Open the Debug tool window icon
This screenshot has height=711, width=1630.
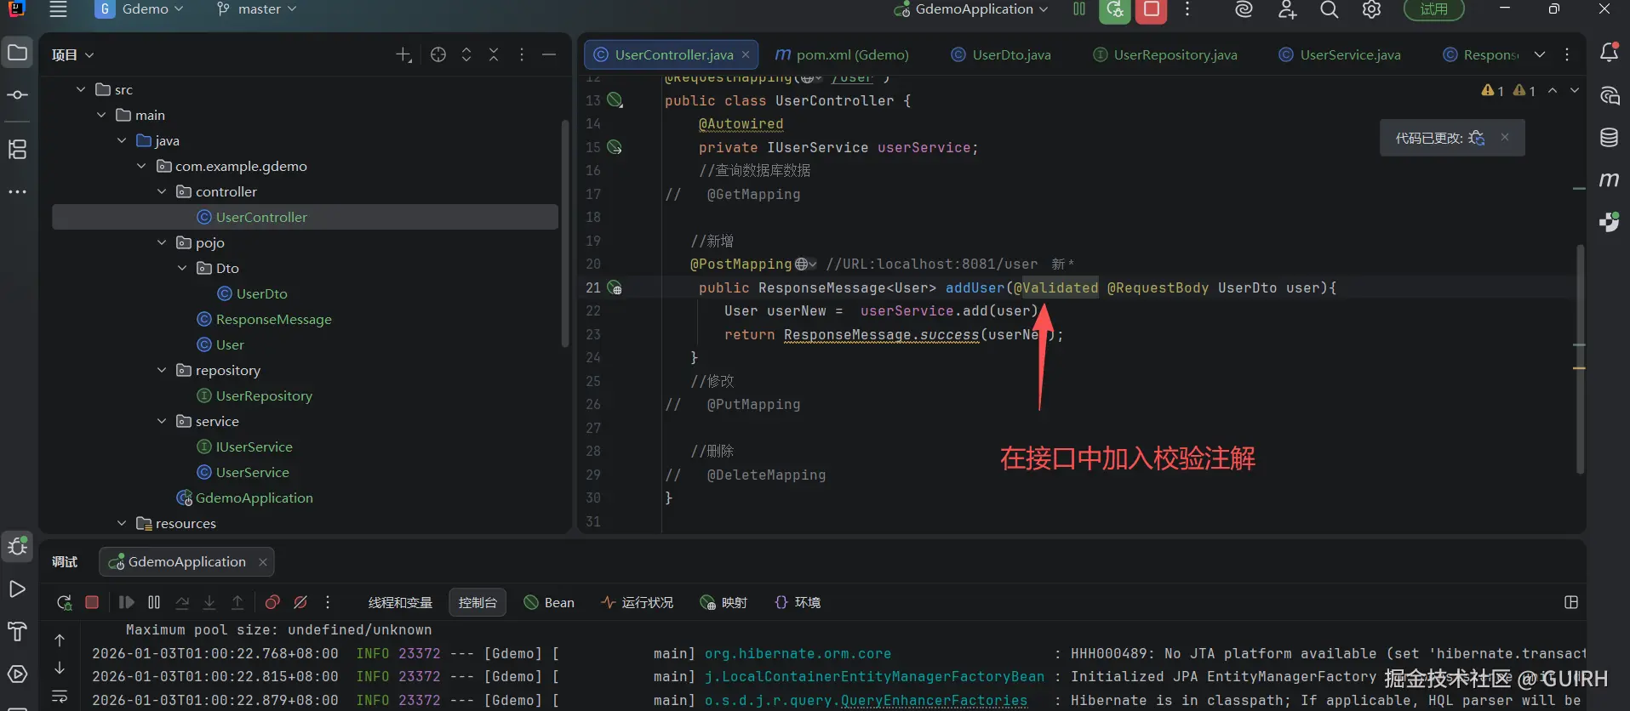pos(17,546)
